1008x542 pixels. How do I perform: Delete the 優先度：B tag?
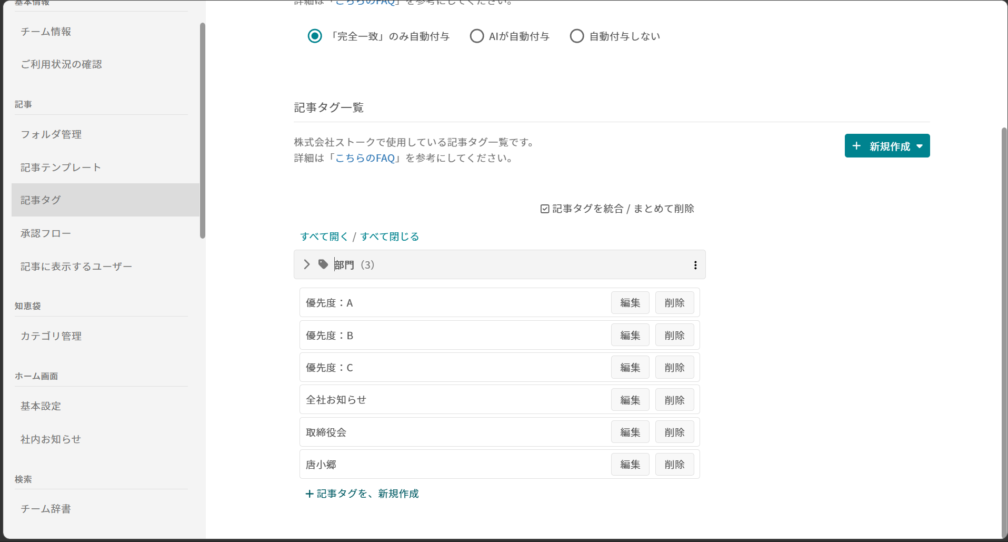(x=674, y=336)
